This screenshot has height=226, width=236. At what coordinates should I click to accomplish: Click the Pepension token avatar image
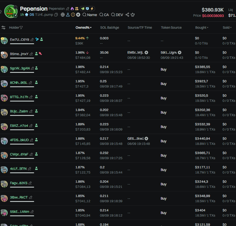point(11,11)
